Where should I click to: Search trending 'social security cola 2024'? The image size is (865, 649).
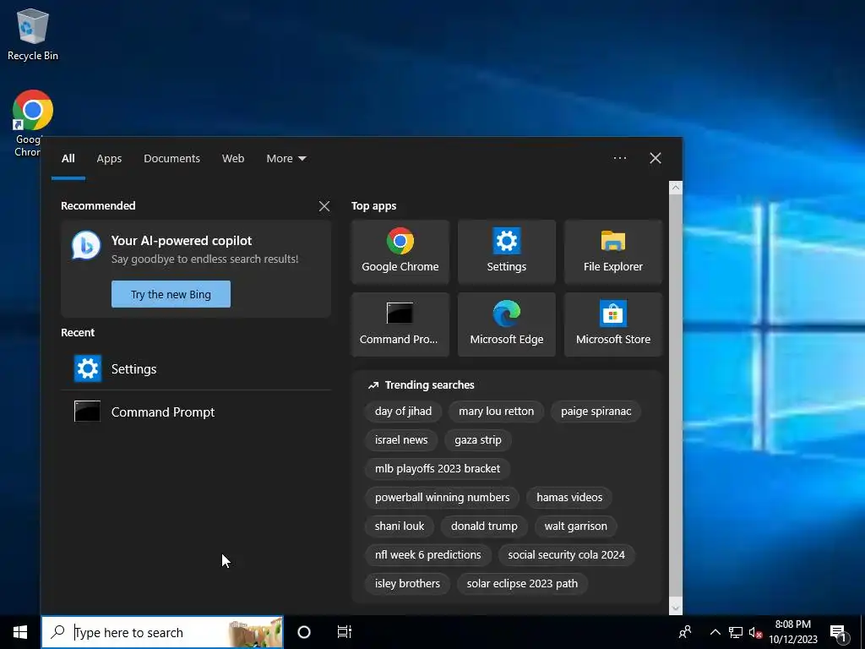[x=566, y=554]
